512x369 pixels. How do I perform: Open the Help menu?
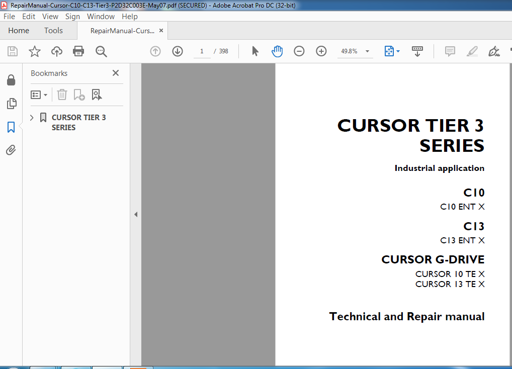click(130, 16)
